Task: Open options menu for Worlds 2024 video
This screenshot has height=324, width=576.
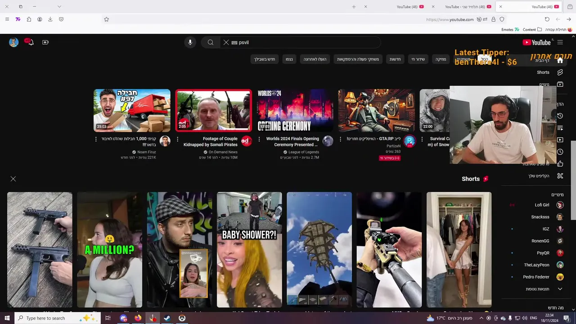Action: [x=259, y=139]
